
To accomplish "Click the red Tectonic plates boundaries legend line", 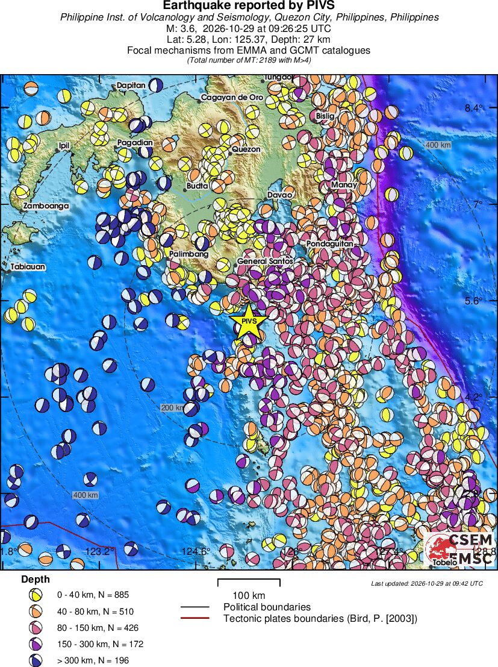I will 195,618.
